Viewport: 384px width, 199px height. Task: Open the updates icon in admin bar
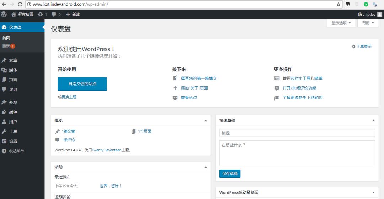coord(40,15)
